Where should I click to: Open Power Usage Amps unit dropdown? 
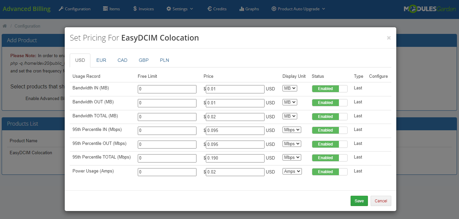pyautogui.click(x=292, y=171)
